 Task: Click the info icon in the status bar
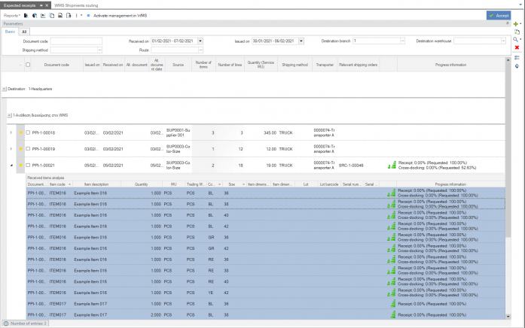click(6, 323)
